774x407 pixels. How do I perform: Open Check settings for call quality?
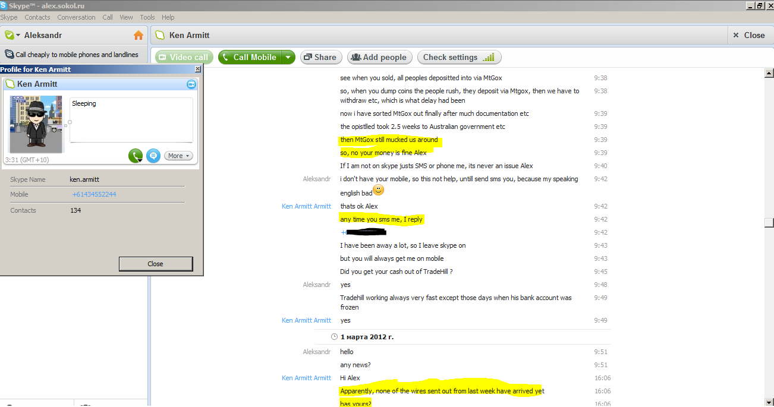pyautogui.click(x=459, y=57)
